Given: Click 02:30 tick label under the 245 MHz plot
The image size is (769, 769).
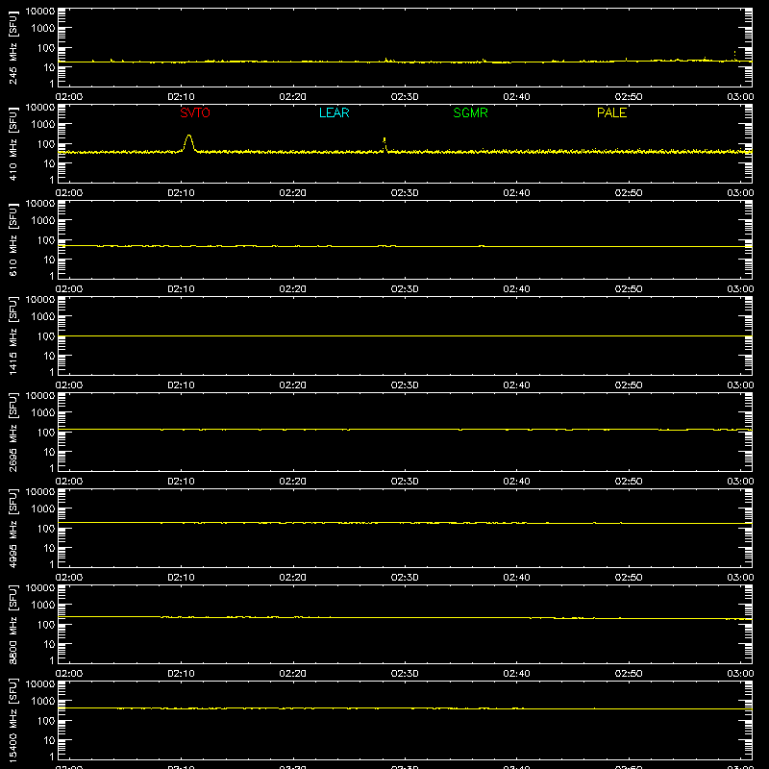Looking at the screenshot, I should click(x=405, y=97).
